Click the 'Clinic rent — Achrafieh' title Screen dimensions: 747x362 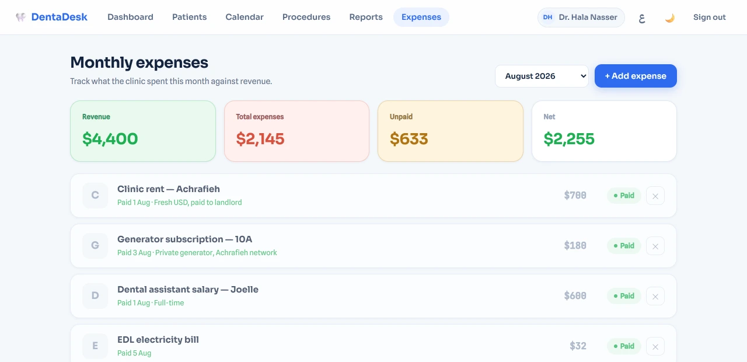(x=169, y=189)
